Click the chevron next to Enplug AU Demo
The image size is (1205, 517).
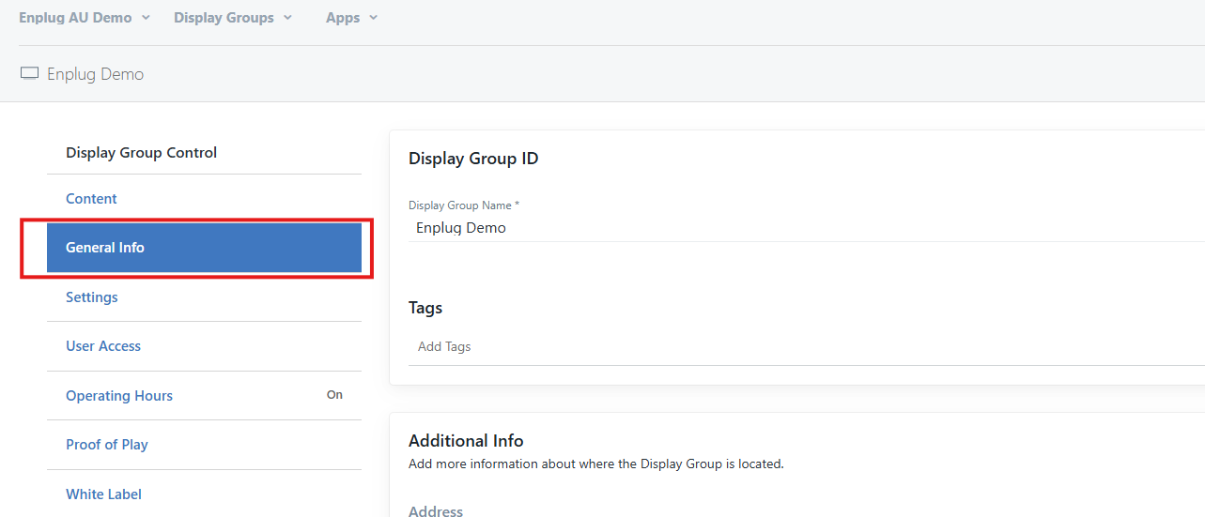click(x=146, y=18)
